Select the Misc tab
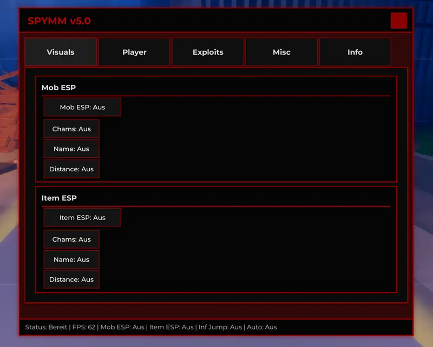The width and height of the screenshot is (433, 347). pos(281,52)
